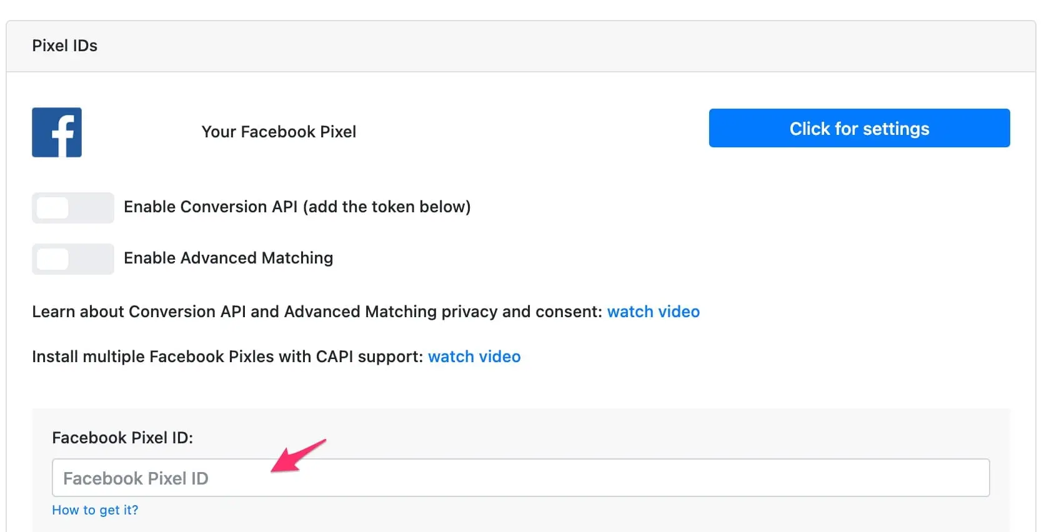
Task: Click the Learn about Conversion API sentence
Action: click(317, 312)
